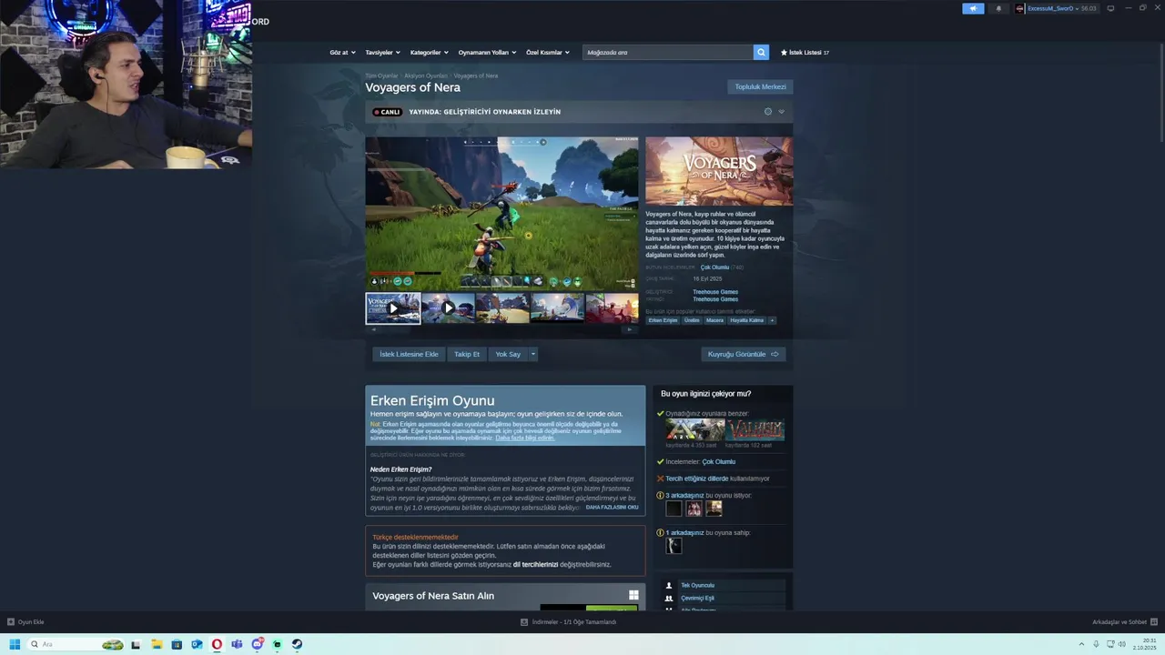The height and width of the screenshot is (655, 1165).
Task: Click the Opera browser taskbar icon
Action: point(217,644)
